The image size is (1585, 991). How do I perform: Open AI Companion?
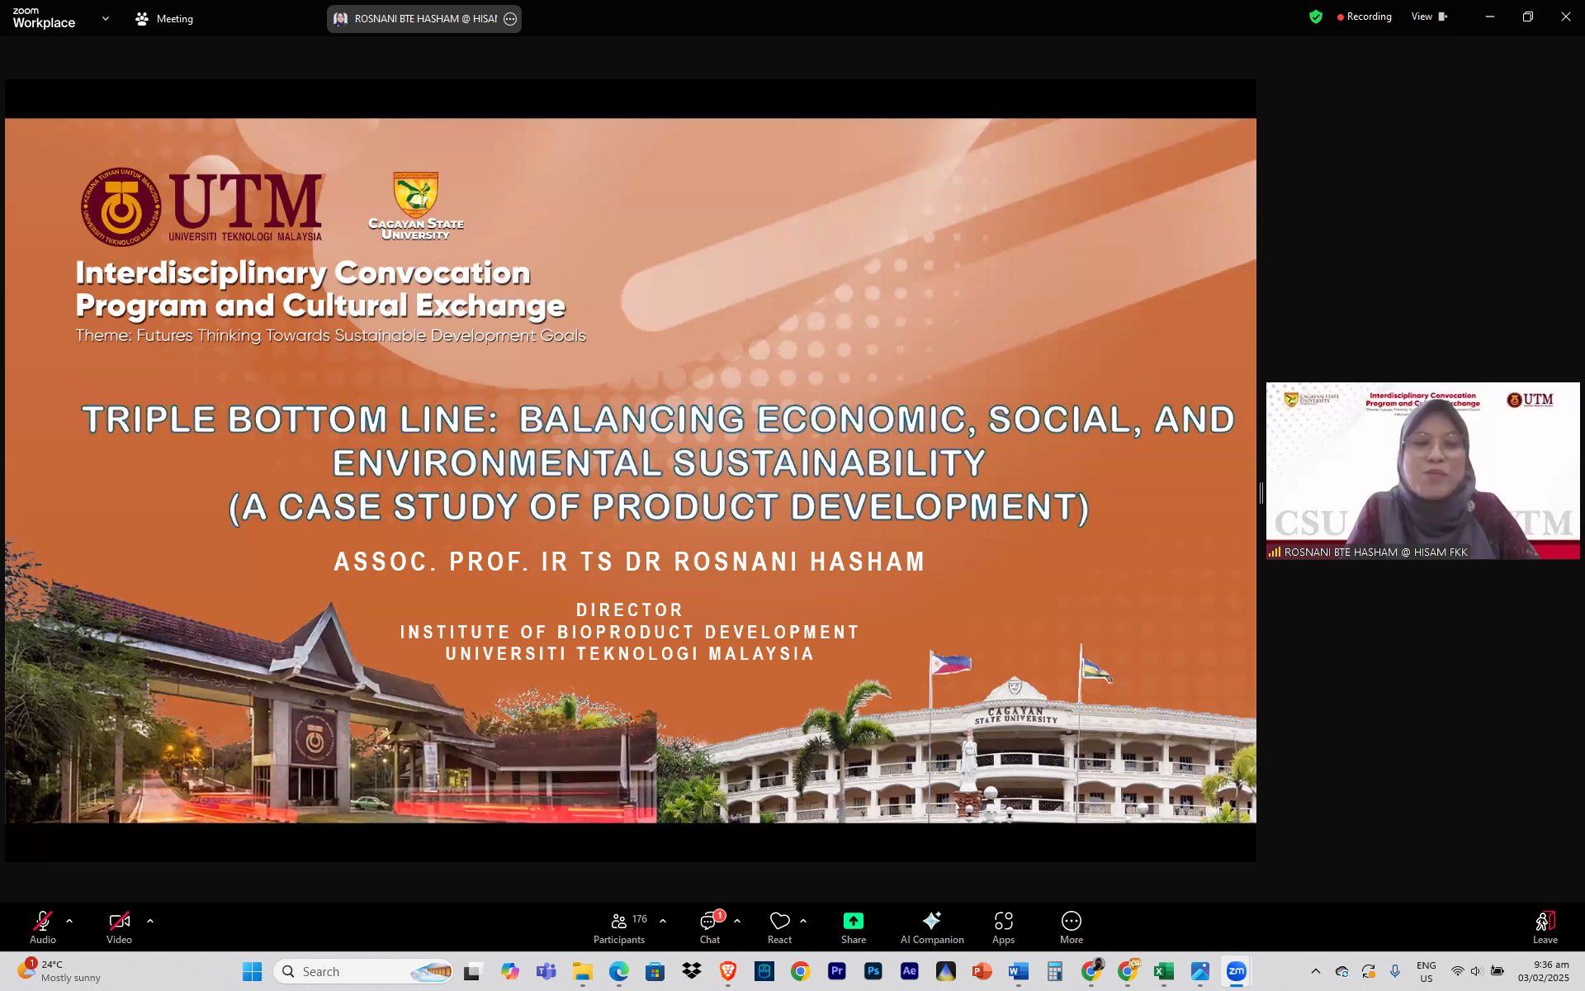(932, 927)
